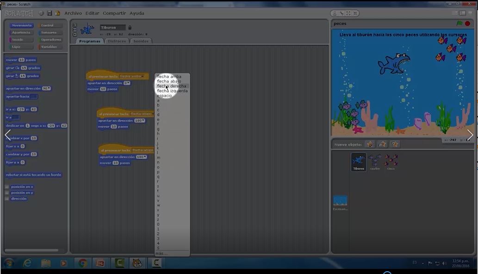Open the Editar menu
The image size is (478, 274).
click(x=93, y=13)
